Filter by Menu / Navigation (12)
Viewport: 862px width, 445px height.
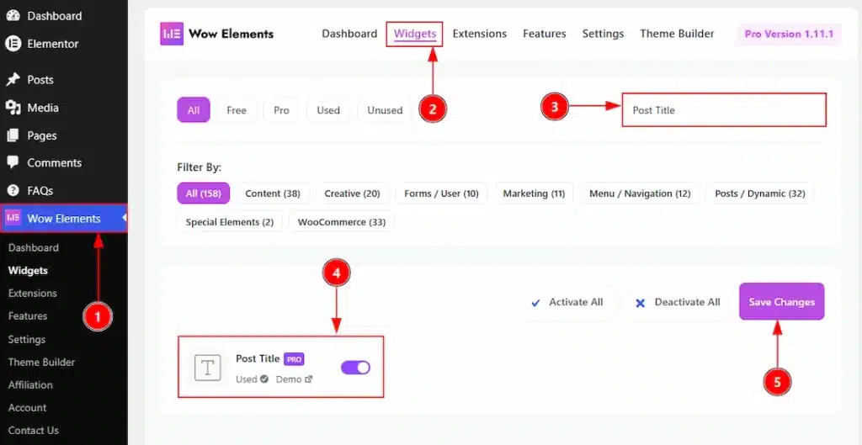click(640, 193)
